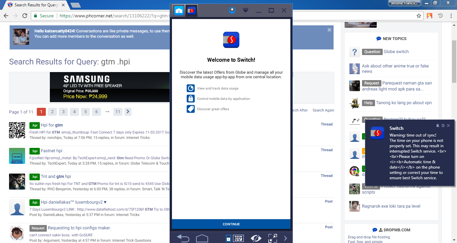457x243 pixels.
Task: Go to page 6 of search results
Action: [96, 112]
